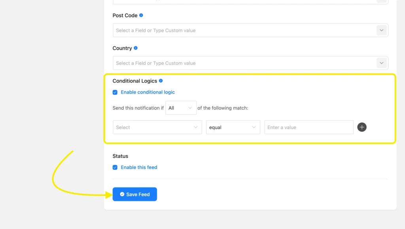The image size is (405, 229).
Task: Click the chevron on the Post Code field
Action: (x=381, y=30)
